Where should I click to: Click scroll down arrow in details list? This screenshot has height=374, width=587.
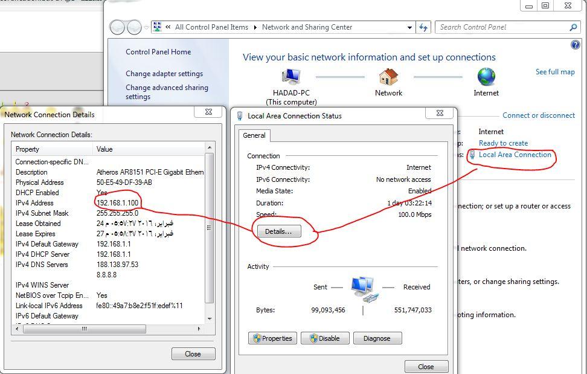(x=210, y=318)
